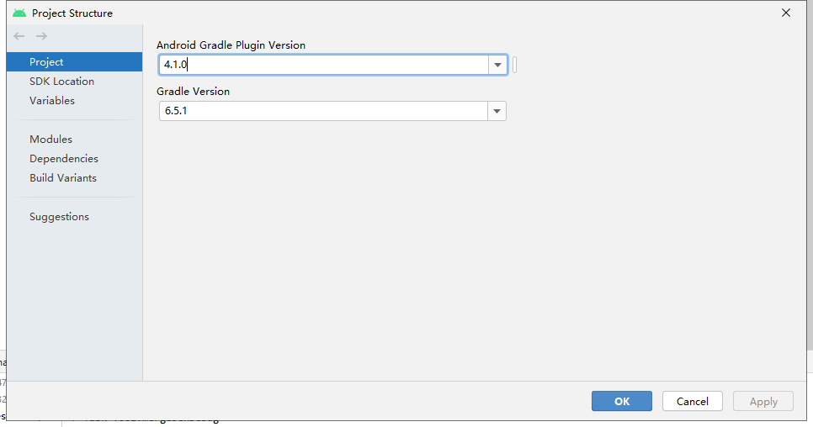Close the Project Structure dialog
This screenshot has height=427, width=813.
click(x=786, y=13)
